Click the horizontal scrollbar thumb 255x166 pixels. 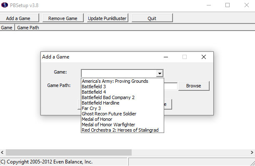[69, 152]
